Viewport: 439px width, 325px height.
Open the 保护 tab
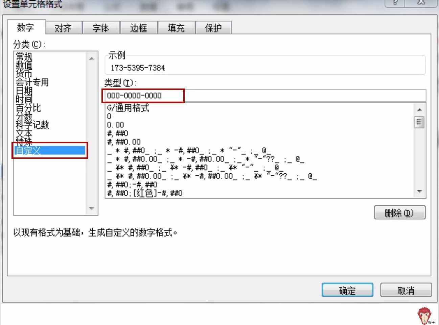[214, 28]
